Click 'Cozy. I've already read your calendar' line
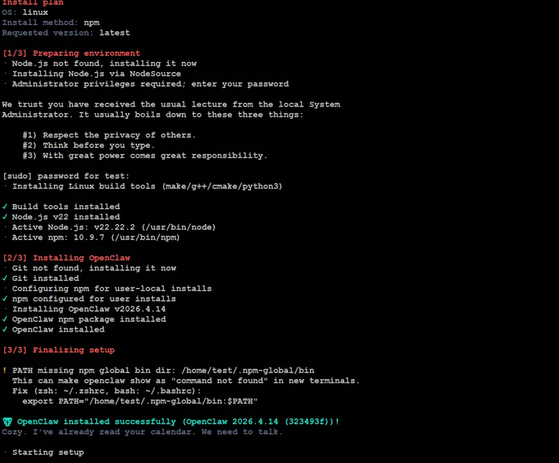The image size is (559, 463). (x=142, y=432)
